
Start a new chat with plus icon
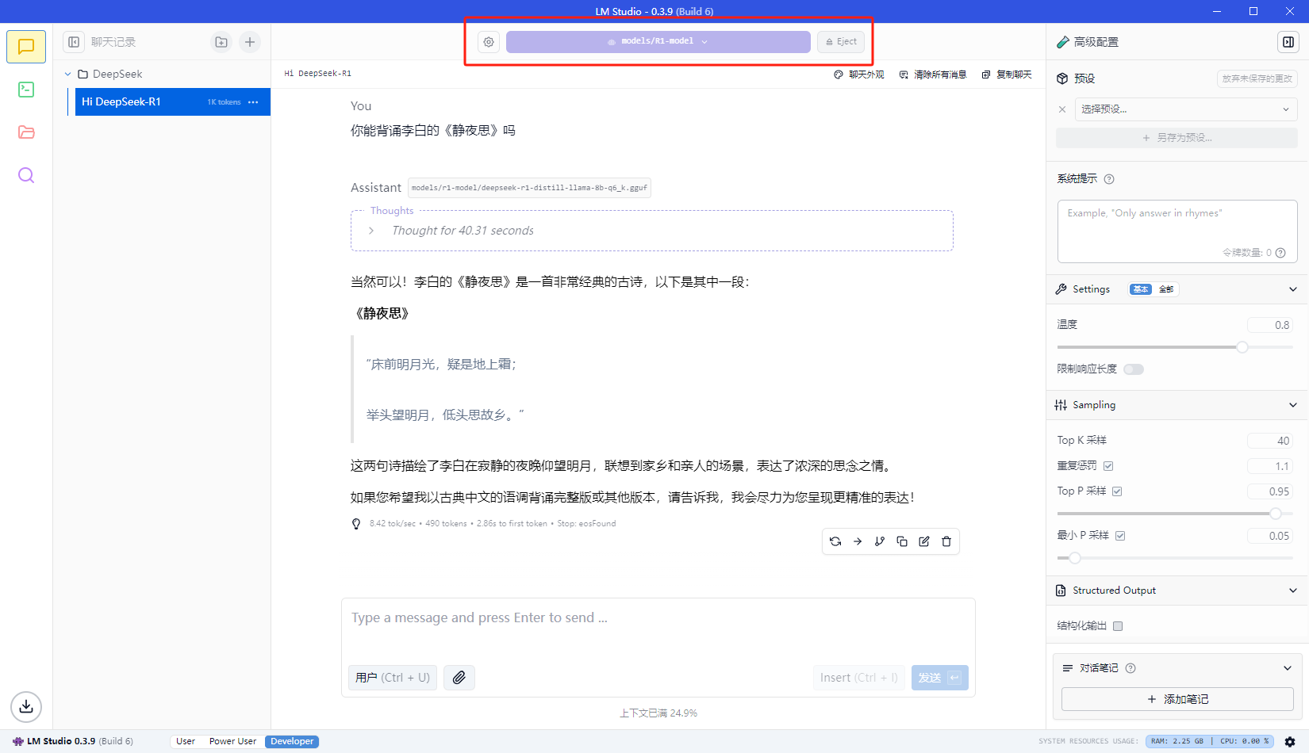tap(250, 42)
